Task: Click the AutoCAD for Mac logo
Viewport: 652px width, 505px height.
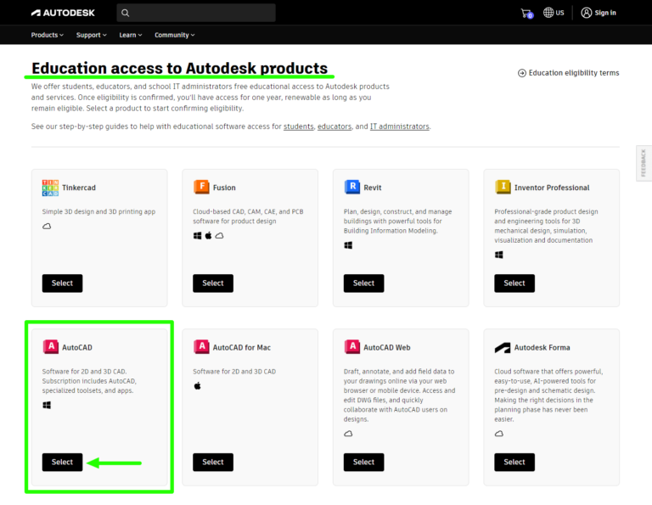Action: point(201,346)
